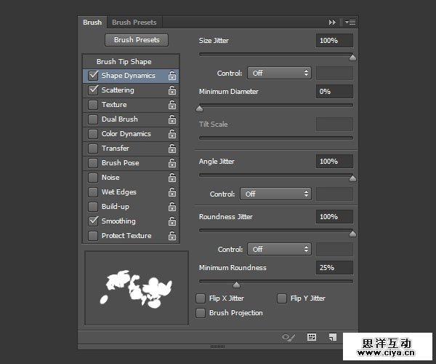Open the Preset Manager icon
This screenshot has height=364, width=436.
312,337
